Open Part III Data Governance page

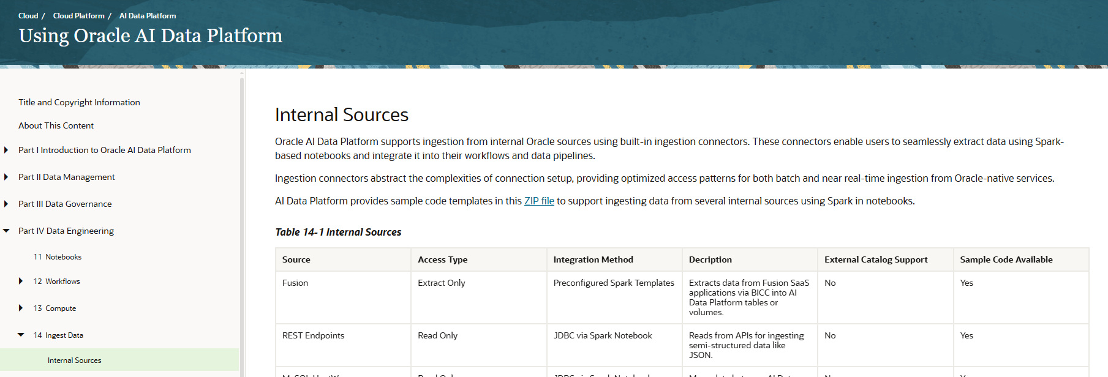click(x=65, y=204)
